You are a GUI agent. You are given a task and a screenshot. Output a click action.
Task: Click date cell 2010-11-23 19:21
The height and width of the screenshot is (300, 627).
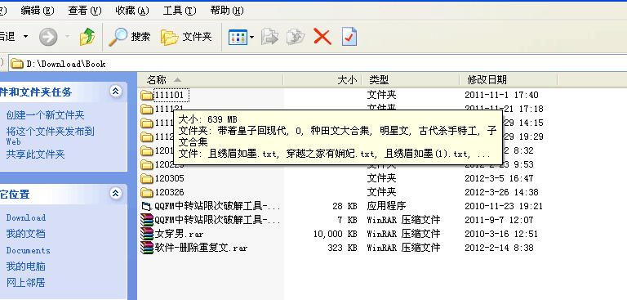[x=504, y=206]
